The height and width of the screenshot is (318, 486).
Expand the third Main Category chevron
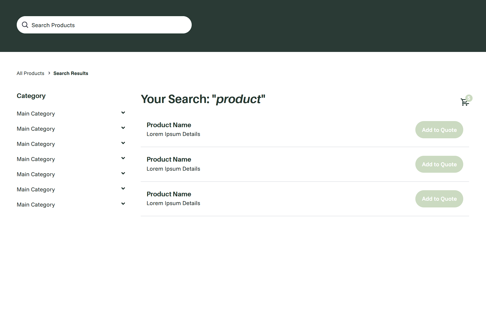(123, 143)
